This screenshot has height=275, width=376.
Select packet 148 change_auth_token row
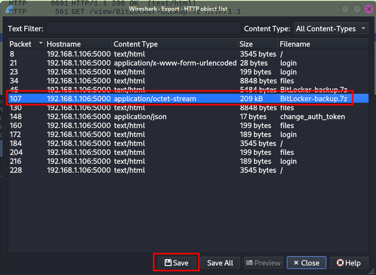(x=188, y=117)
